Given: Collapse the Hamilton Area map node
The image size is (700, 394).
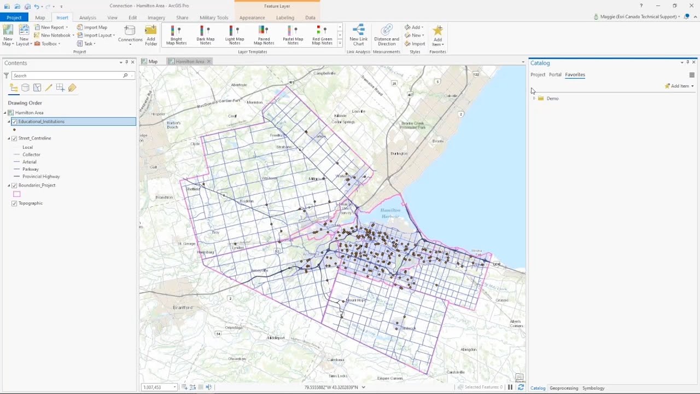Looking at the screenshot, I should click(x=5, y=113).
